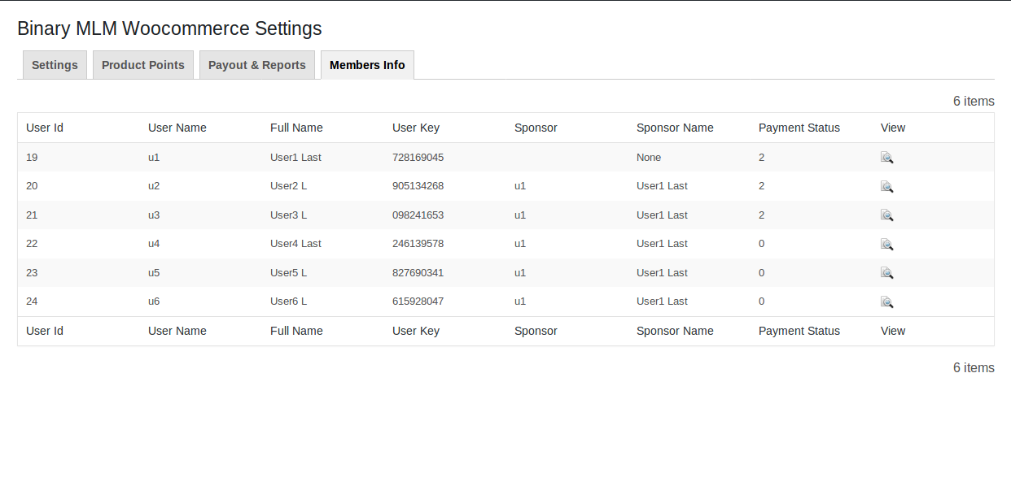Click the view icon for user u2
The width and height of the screenshot is (1011, 499).
[887, 187]
